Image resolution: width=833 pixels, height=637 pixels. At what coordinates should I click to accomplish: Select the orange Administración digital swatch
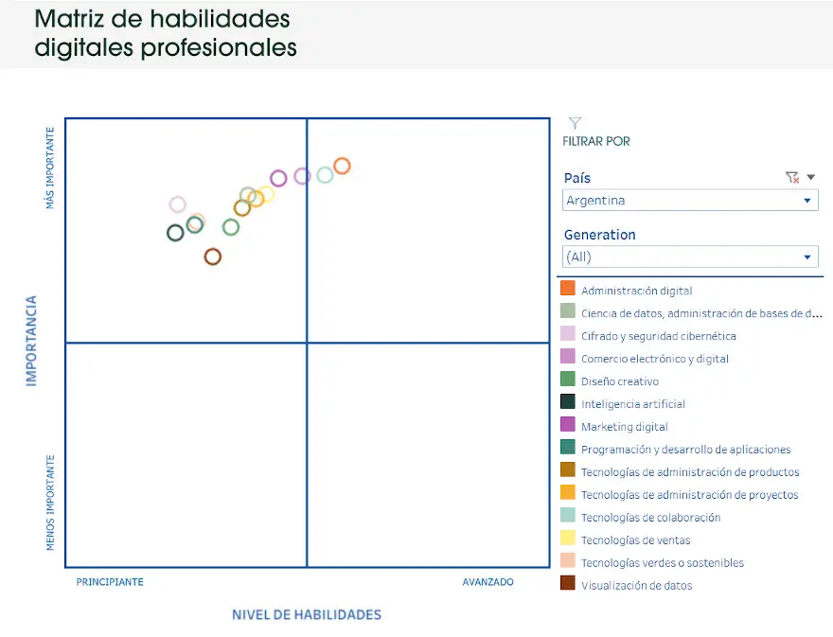pyautogui.click(x=568, y=288)
